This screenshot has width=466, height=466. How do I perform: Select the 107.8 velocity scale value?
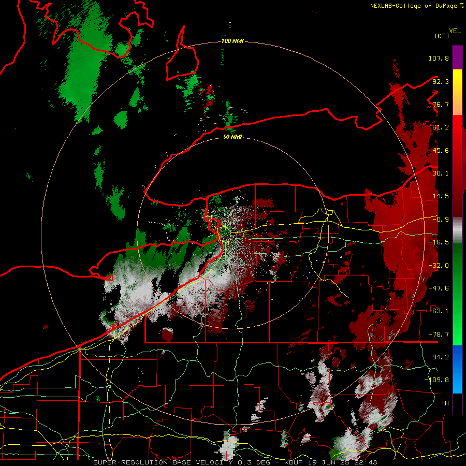pos(439,58)
